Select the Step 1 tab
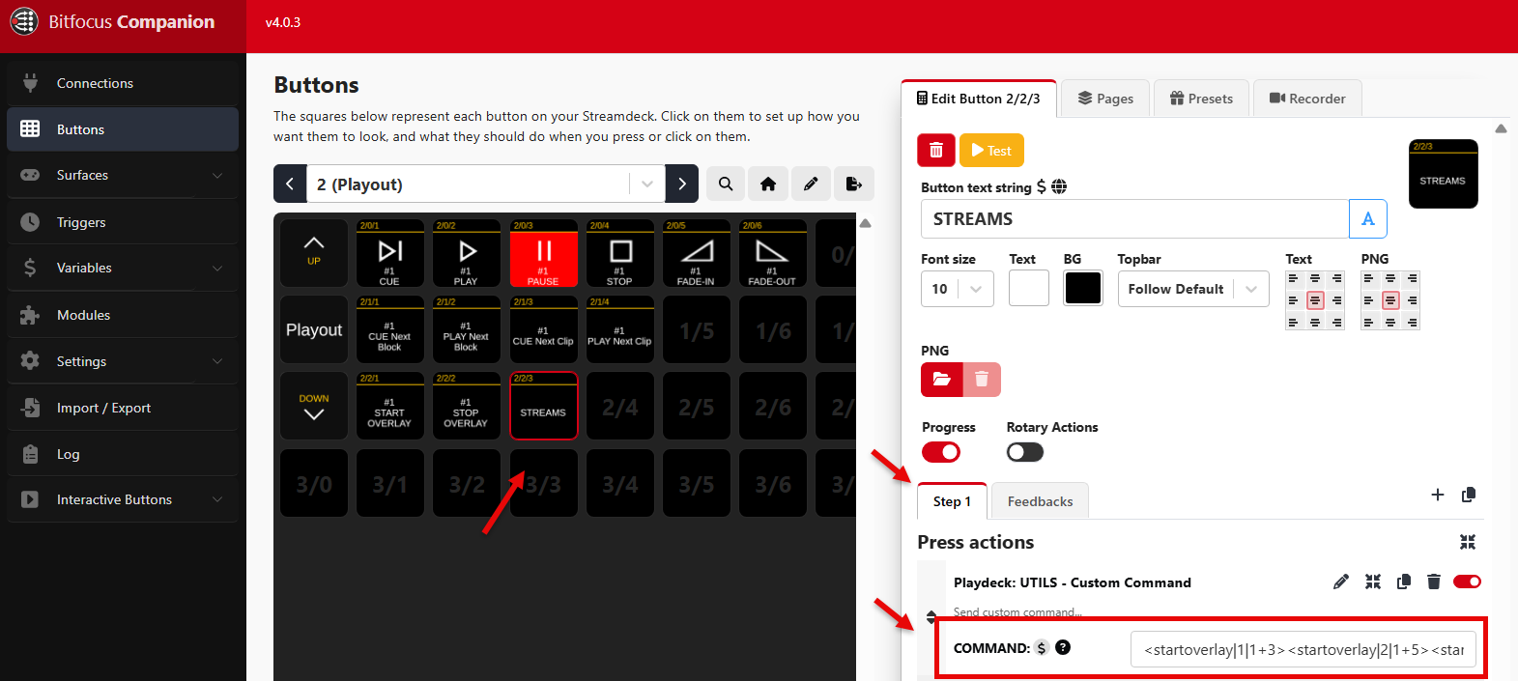Viewport: 1518px width, 681px height. [952, 501]
